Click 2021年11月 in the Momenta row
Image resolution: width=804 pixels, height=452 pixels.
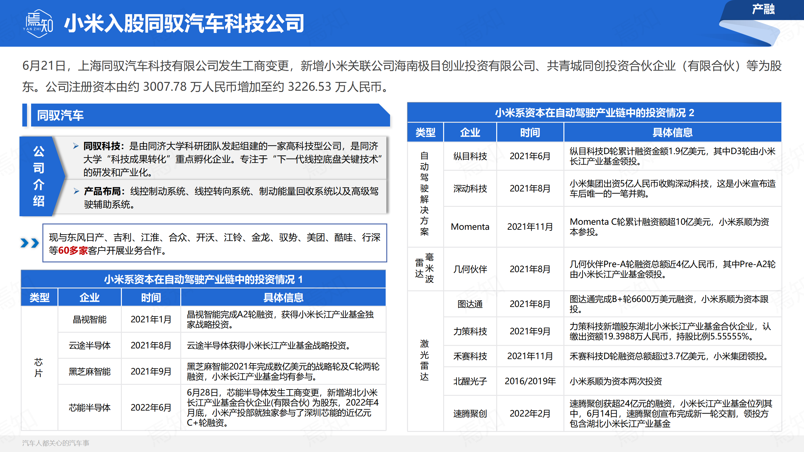(x=530, y=227)
